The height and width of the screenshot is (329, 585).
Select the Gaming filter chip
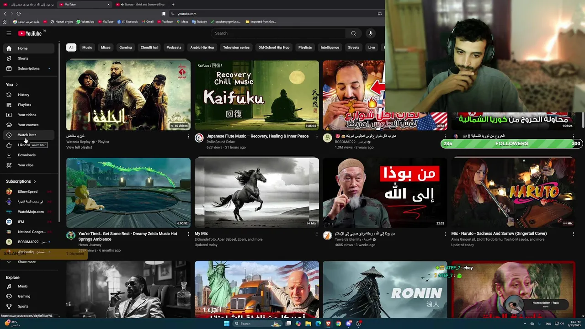point(125,48)
